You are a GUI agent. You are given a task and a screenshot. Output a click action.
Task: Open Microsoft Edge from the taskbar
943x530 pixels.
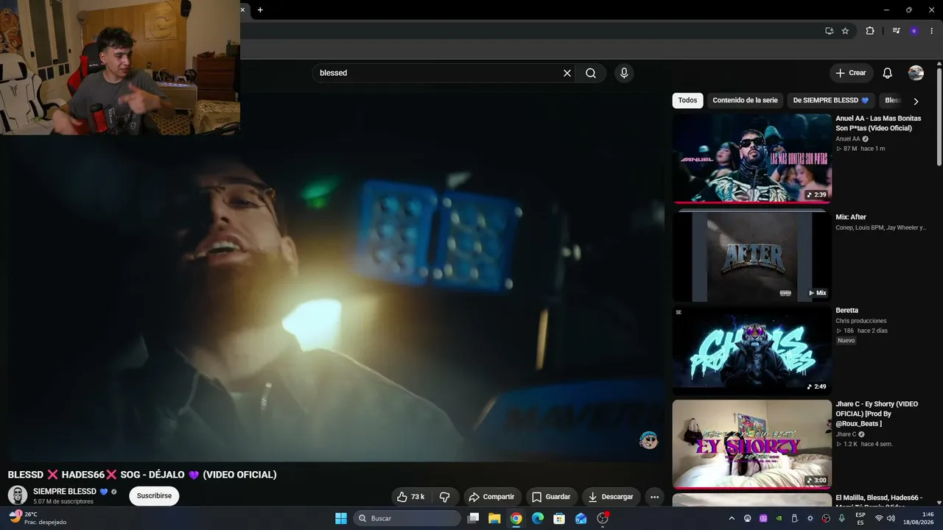[x=538, y=518]
